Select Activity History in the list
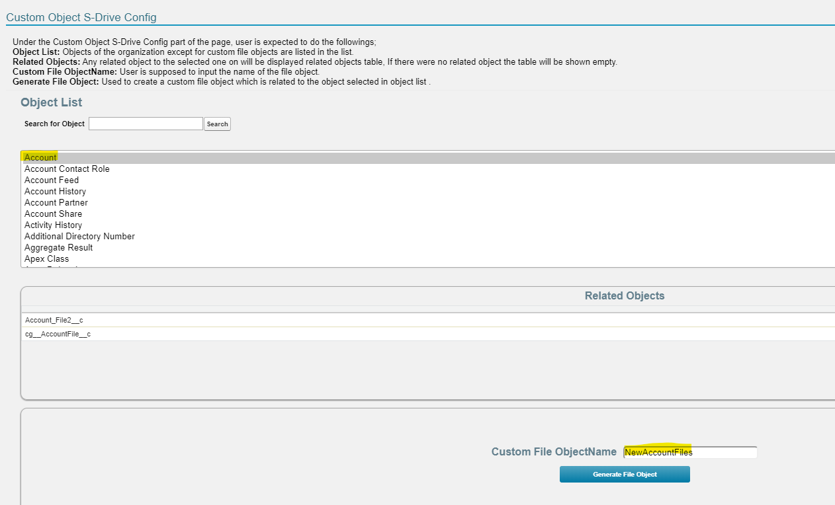 click(53, 225)
